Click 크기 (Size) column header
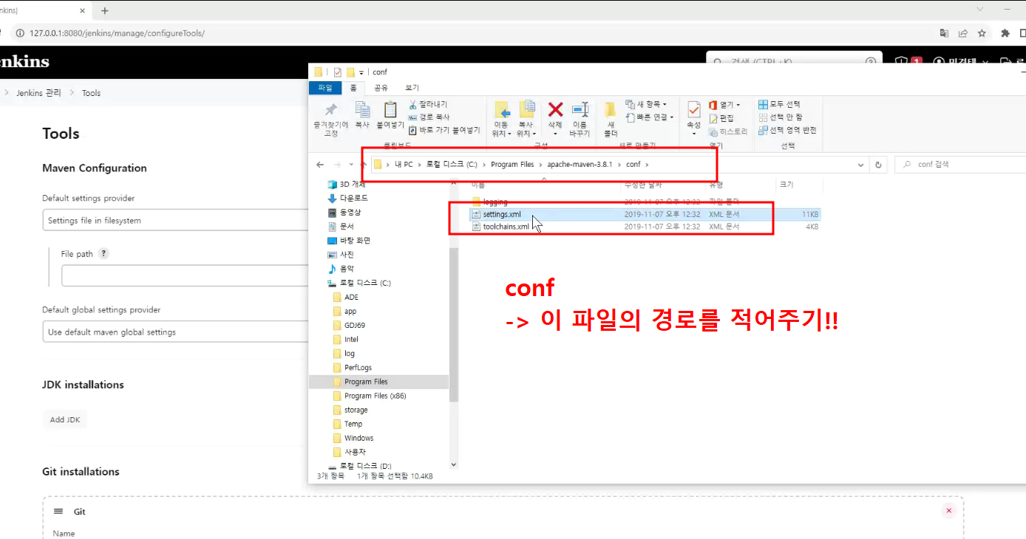The width and height of the screenshot is (1026, 539). [785, 184]
